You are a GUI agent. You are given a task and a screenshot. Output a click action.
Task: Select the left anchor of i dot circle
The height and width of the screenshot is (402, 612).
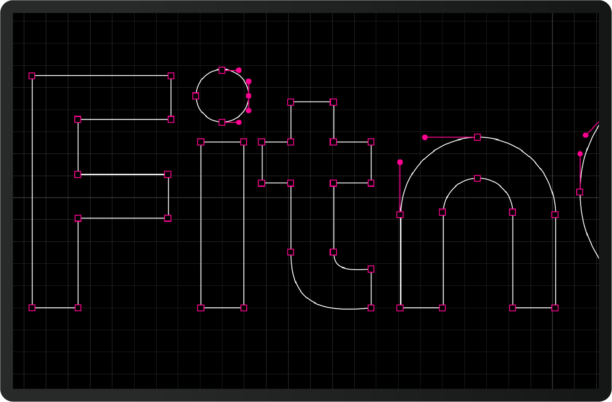pyautogui.click(x=196, y=96)
